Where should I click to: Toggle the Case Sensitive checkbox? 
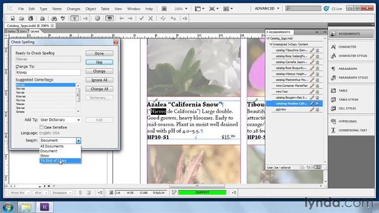pos(41,127)
